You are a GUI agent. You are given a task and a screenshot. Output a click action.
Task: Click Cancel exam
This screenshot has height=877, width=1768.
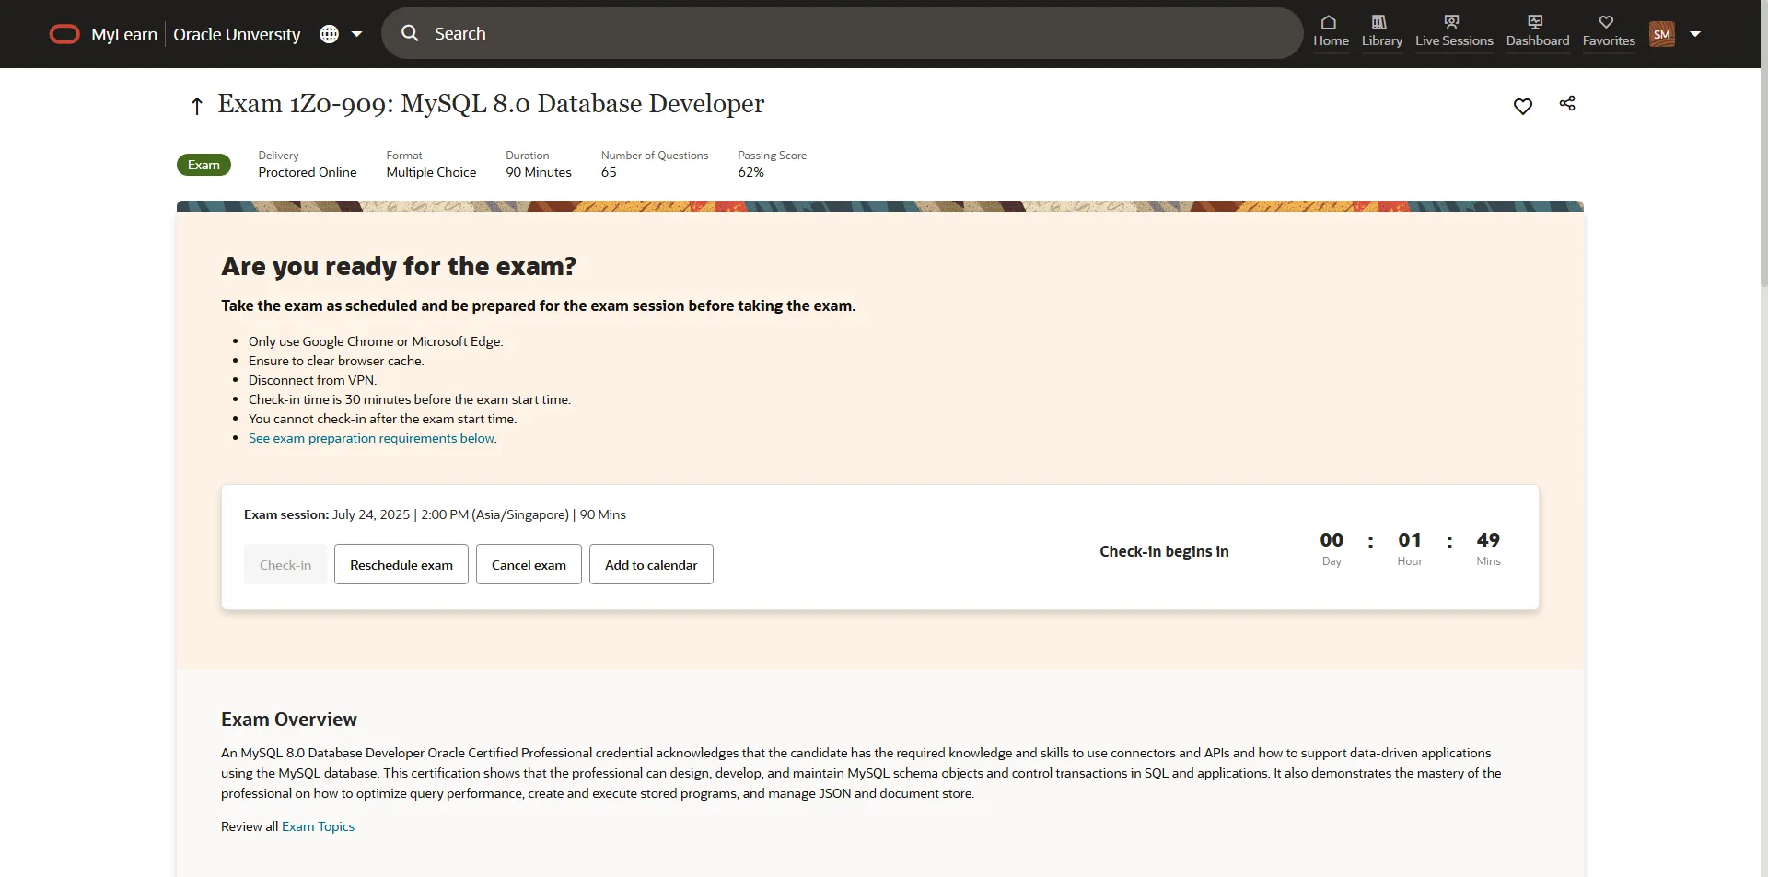click(x=529, y=564)
